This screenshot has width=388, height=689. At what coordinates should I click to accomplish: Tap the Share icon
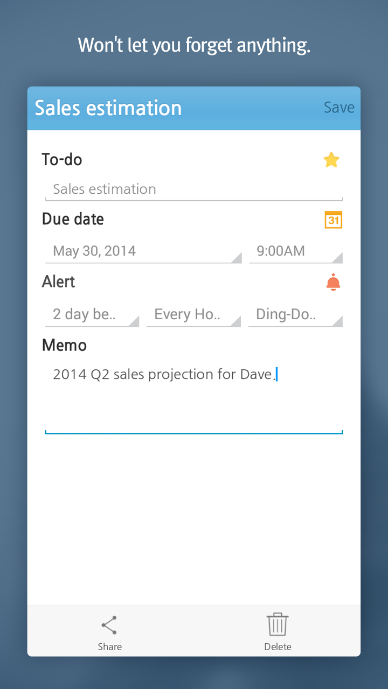(109, 625)
